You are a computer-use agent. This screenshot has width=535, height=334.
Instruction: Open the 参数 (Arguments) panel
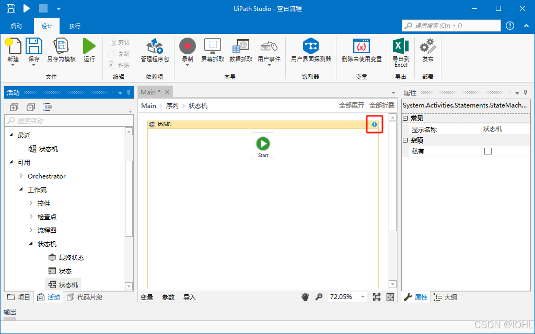pyautogui.click(x=168, y=297)
